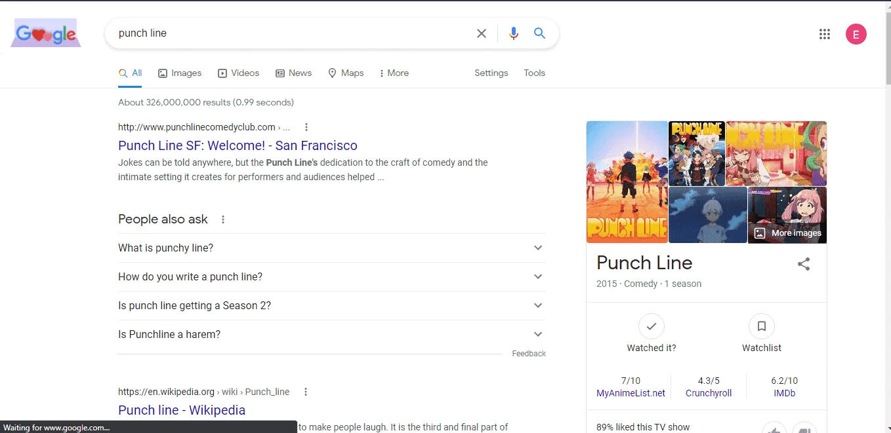This screenshot has width=891, height=433.
Task: Expand 'How do you write a punch line?'
Action: tap(332, 276)
